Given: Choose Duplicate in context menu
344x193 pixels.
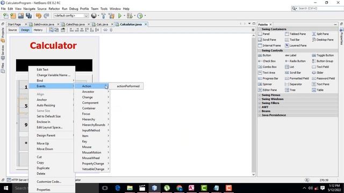Looking at the screenshot, I should tap(52, 168).
